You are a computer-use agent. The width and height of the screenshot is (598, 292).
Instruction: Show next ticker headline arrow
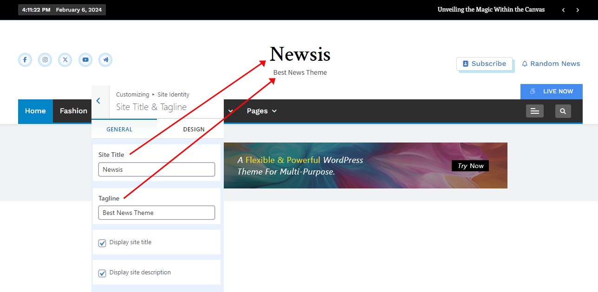click(x=578, y=10)
